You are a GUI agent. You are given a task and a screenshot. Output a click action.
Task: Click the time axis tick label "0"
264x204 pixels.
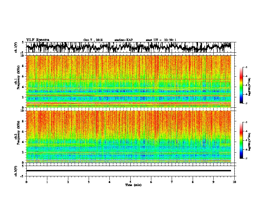point(26,182)
